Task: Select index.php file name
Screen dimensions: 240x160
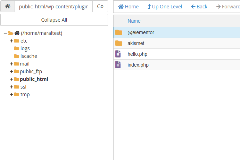Action: [138, 65]
